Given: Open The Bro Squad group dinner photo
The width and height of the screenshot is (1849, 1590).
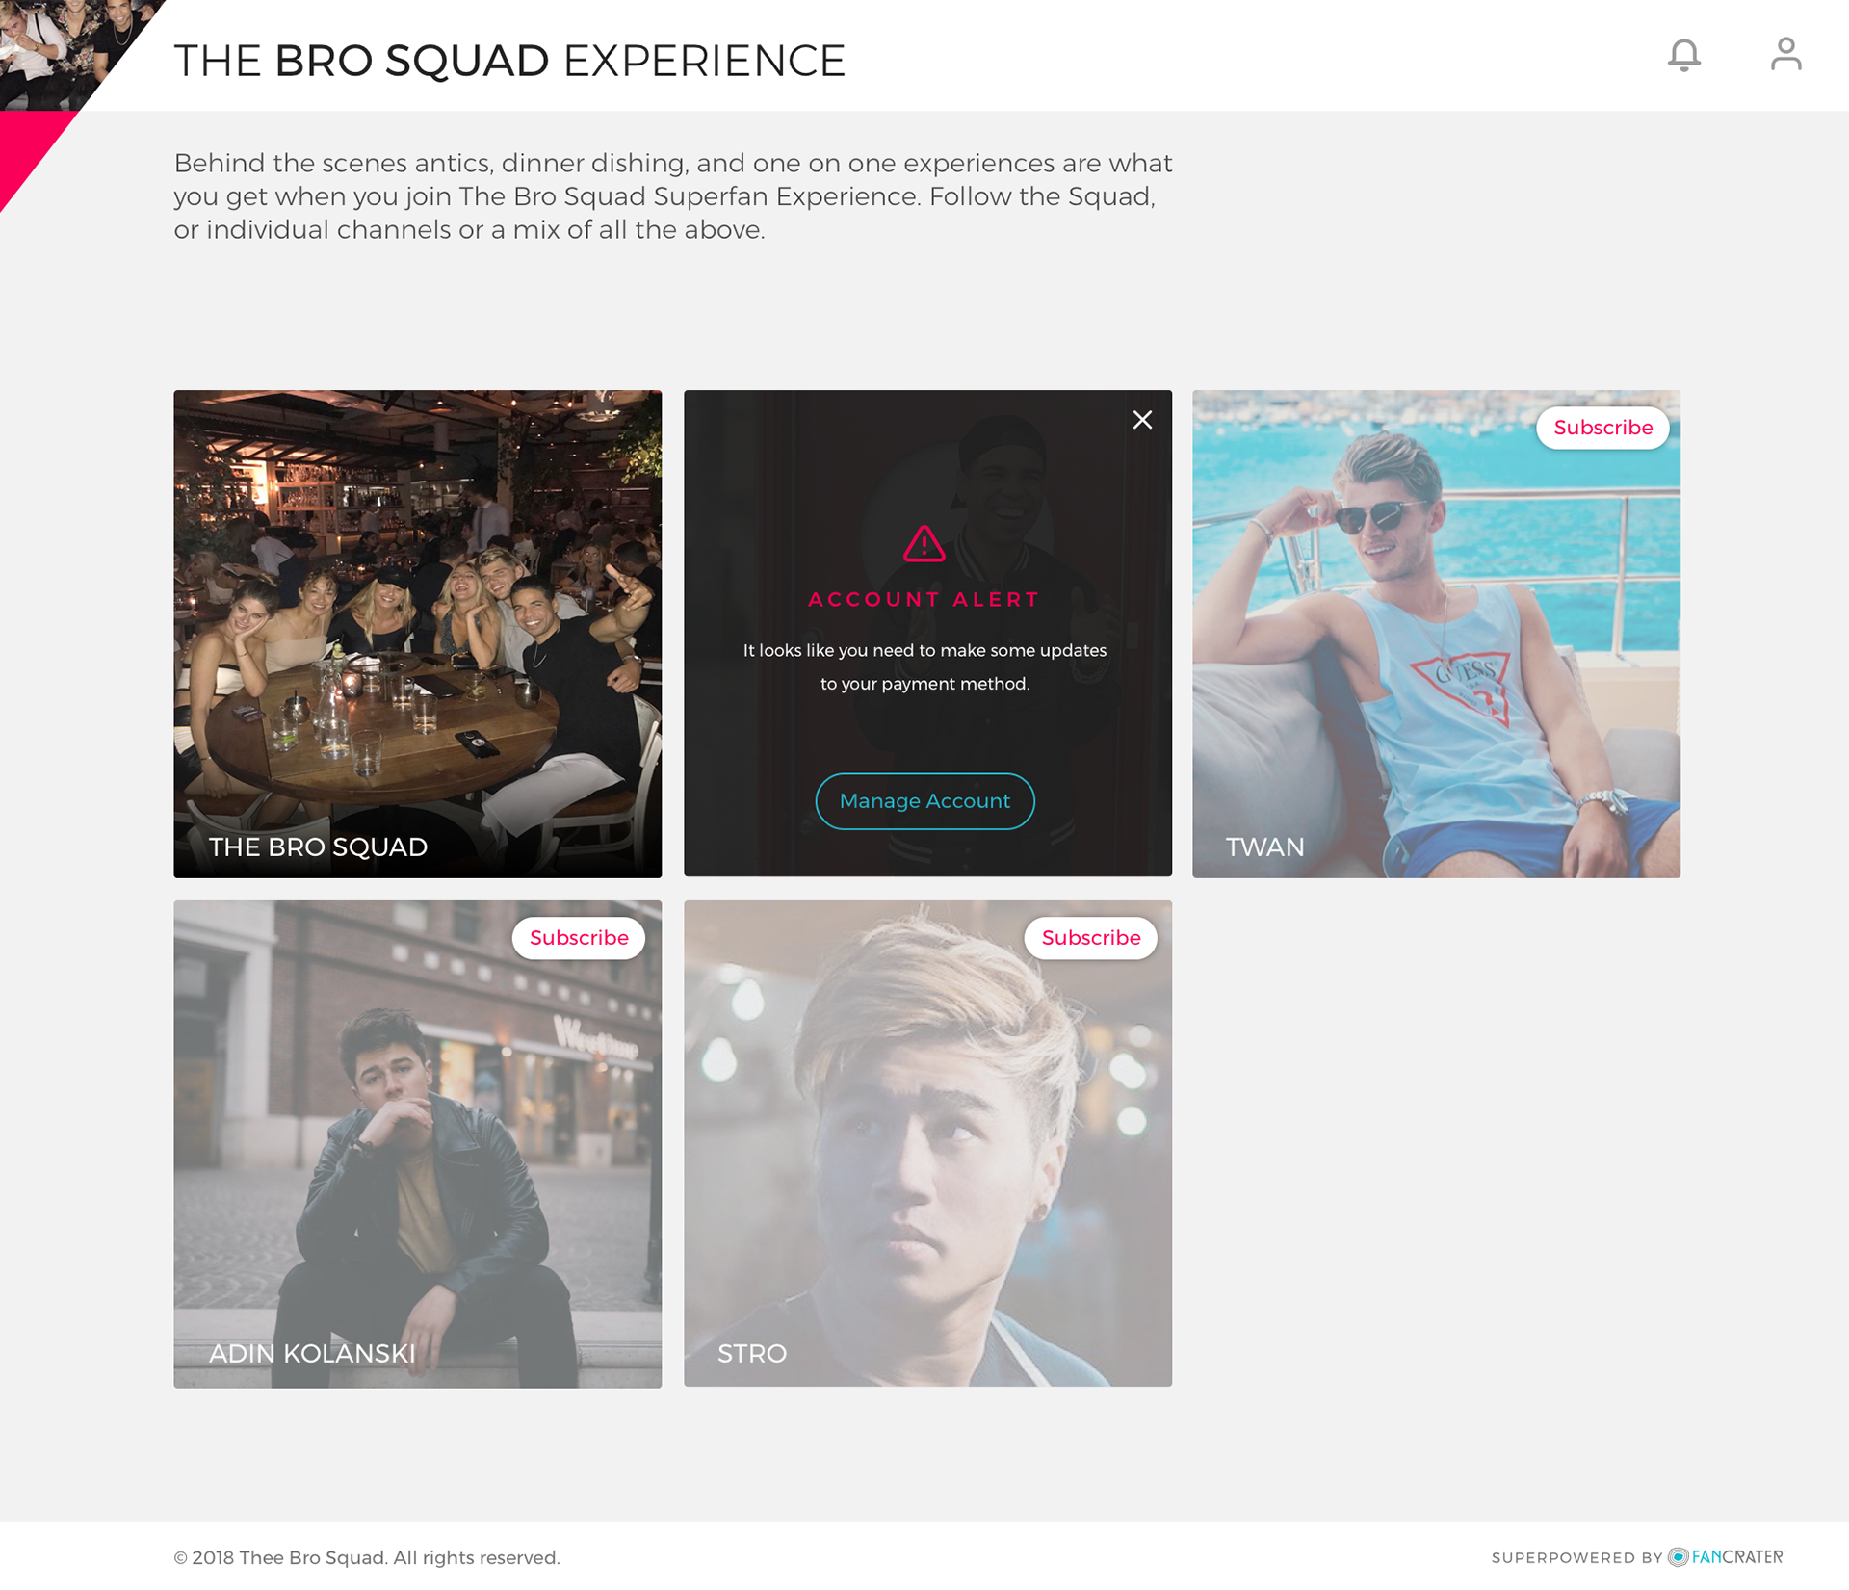Looking at the screenshot, I should tap(418, 634).
